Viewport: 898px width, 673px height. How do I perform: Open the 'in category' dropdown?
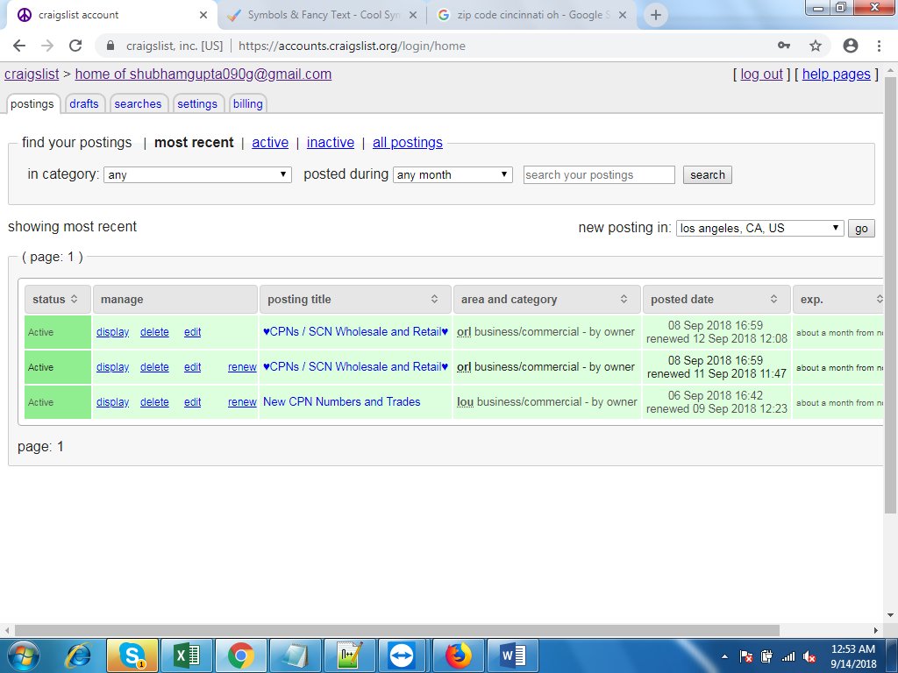[x=197, y=174]
